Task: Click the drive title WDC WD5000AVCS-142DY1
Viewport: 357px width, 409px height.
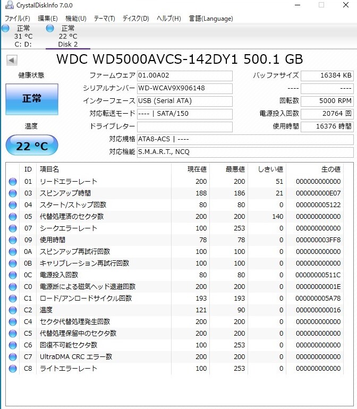Action: [147, 59]
